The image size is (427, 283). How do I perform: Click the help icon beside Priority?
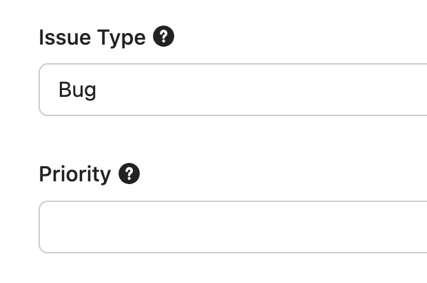coord(129,173)
